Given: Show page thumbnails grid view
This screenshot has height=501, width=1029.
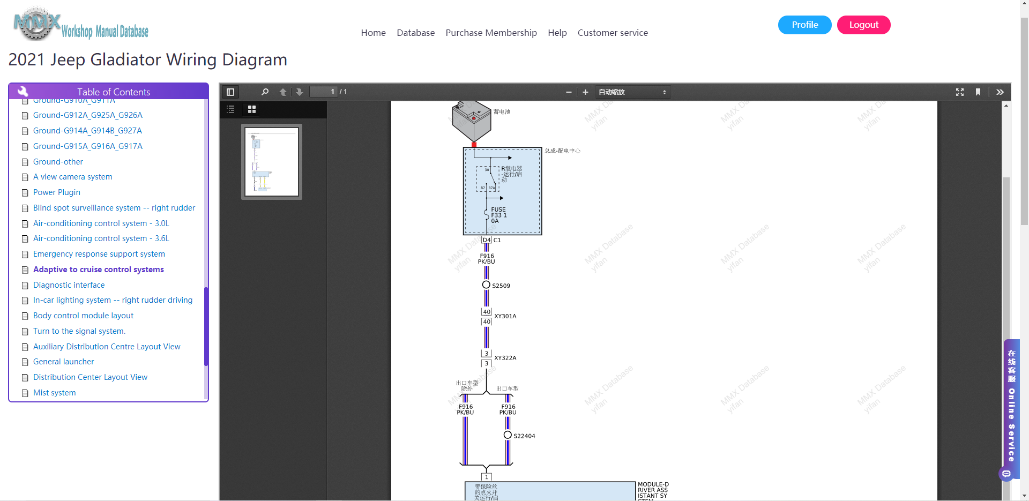Looking at the screenshot, I should 252,109.
